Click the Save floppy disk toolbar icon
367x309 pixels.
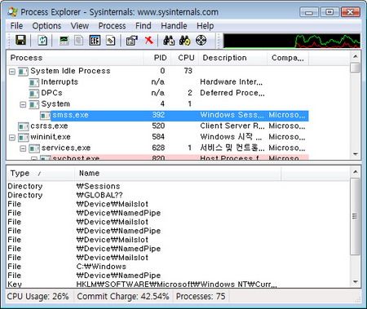21,41
